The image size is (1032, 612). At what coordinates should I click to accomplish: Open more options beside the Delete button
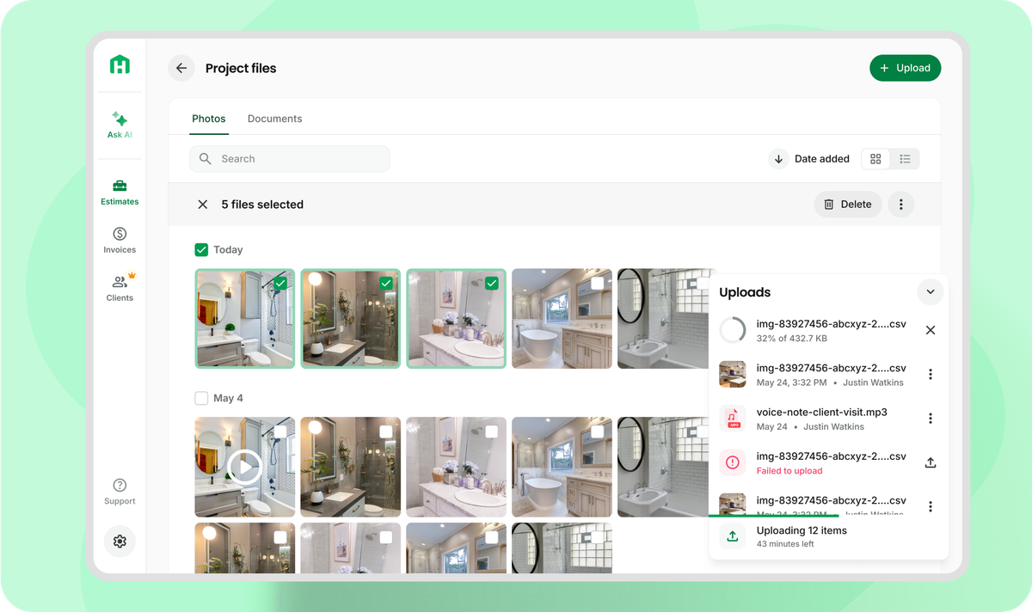900,205
